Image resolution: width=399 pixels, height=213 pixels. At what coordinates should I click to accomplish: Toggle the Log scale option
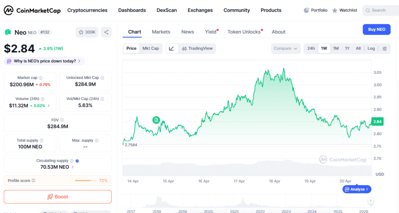pyautogui.click(x=371, y=49)
